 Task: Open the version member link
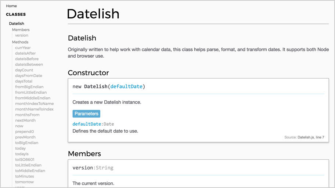[22, 35]
